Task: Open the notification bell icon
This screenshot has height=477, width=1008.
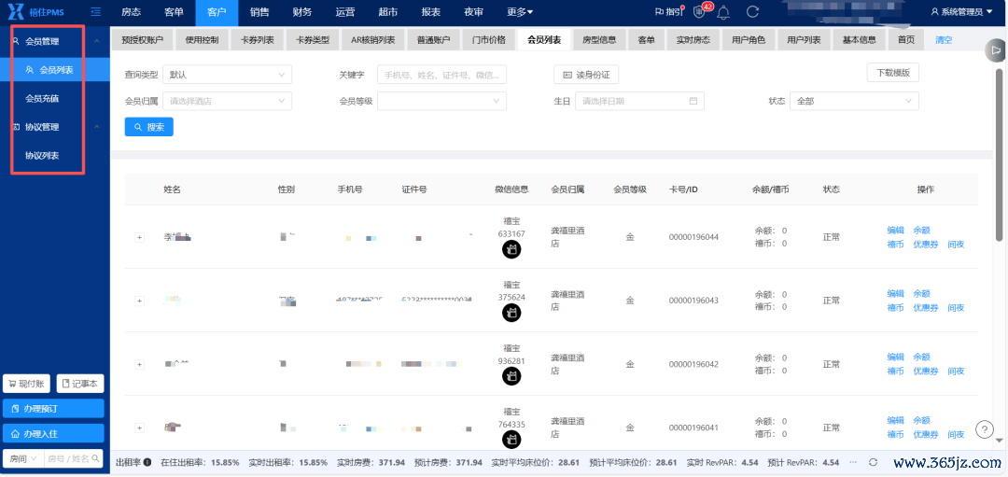Action: point(723,12)
